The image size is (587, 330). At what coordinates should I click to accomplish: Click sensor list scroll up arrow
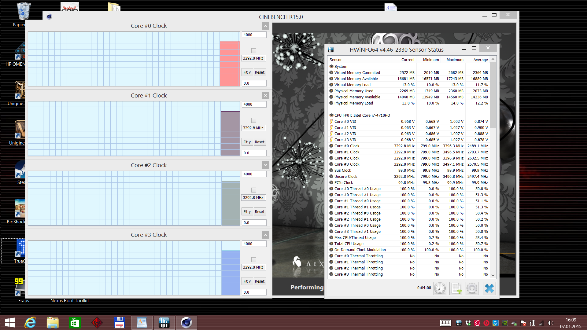pyautogui.click(x=493, y=60)
